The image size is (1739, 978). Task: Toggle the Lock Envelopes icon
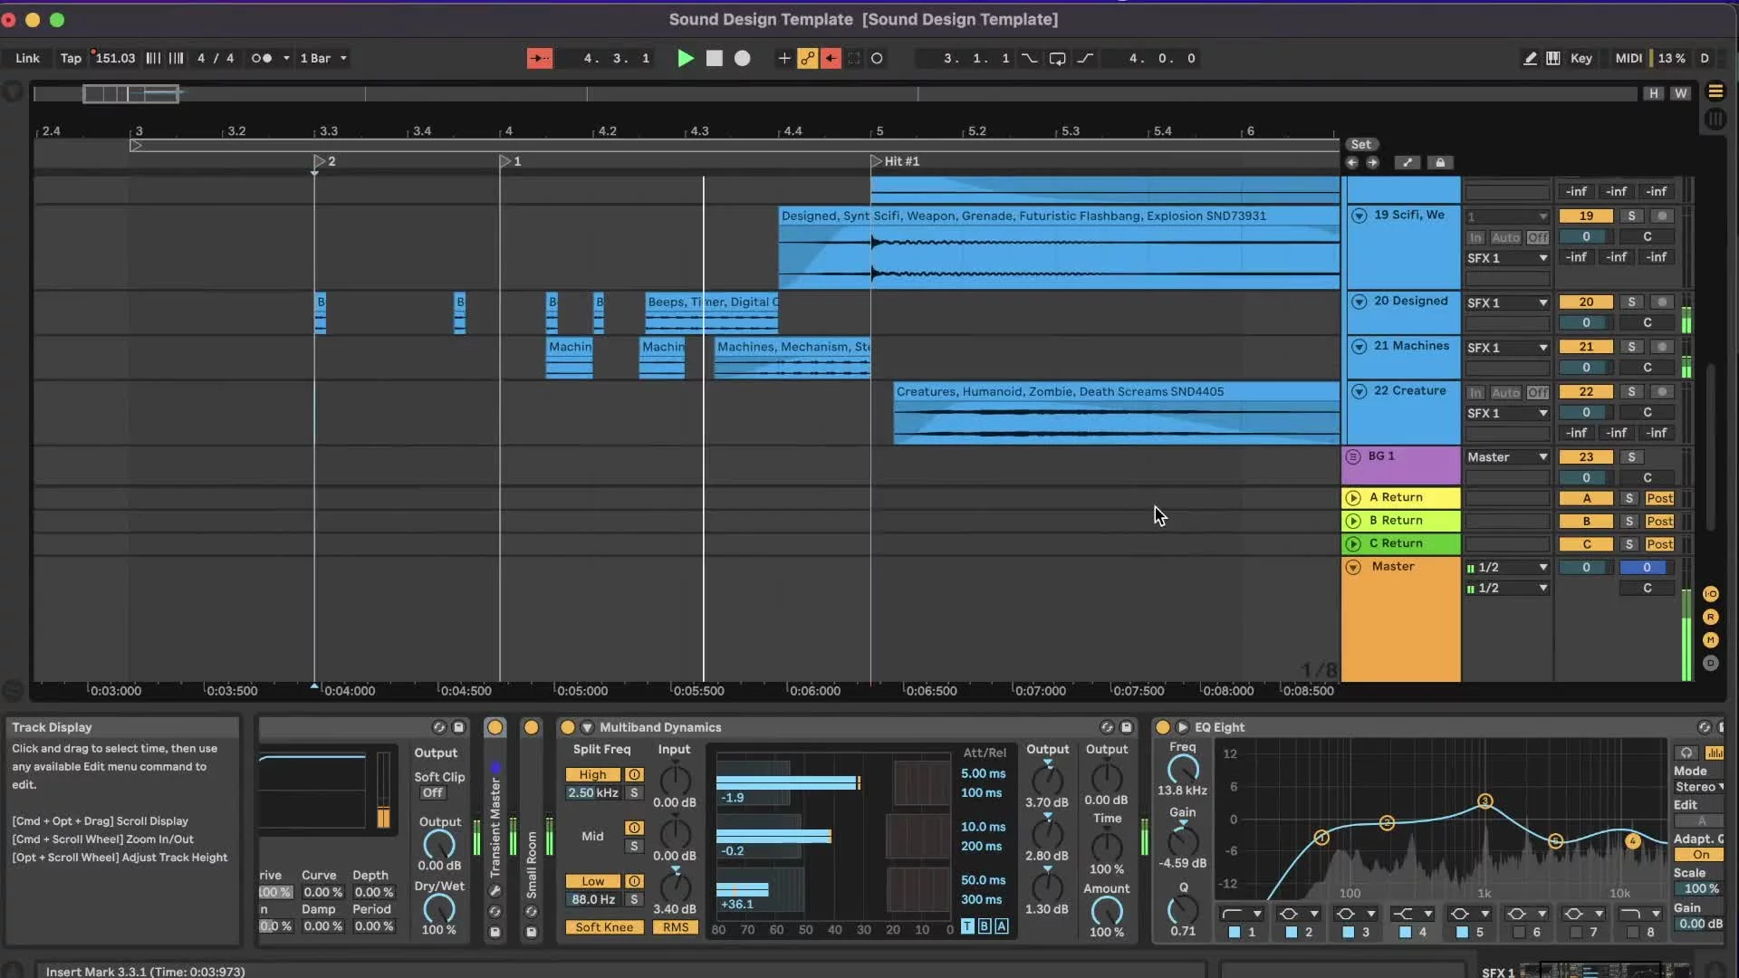click(1440, 163)
